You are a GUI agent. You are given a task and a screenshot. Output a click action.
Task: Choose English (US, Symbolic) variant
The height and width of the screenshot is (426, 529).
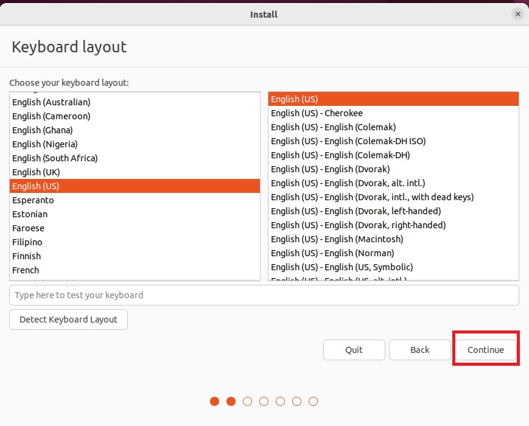pos(342,267)
